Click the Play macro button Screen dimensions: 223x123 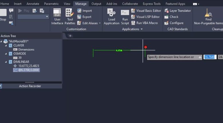click(24, 11)
